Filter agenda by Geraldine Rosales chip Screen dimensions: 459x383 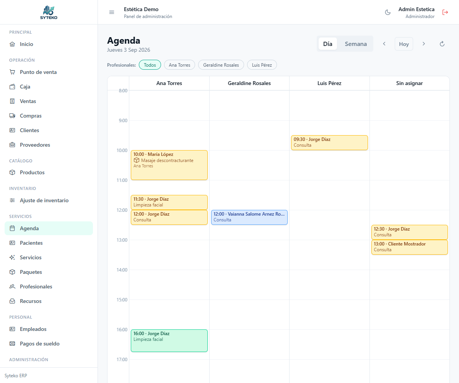click(x=221, y=65)
